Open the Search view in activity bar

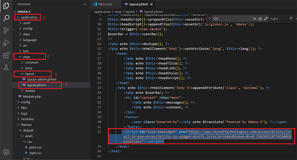click(6, 18)
